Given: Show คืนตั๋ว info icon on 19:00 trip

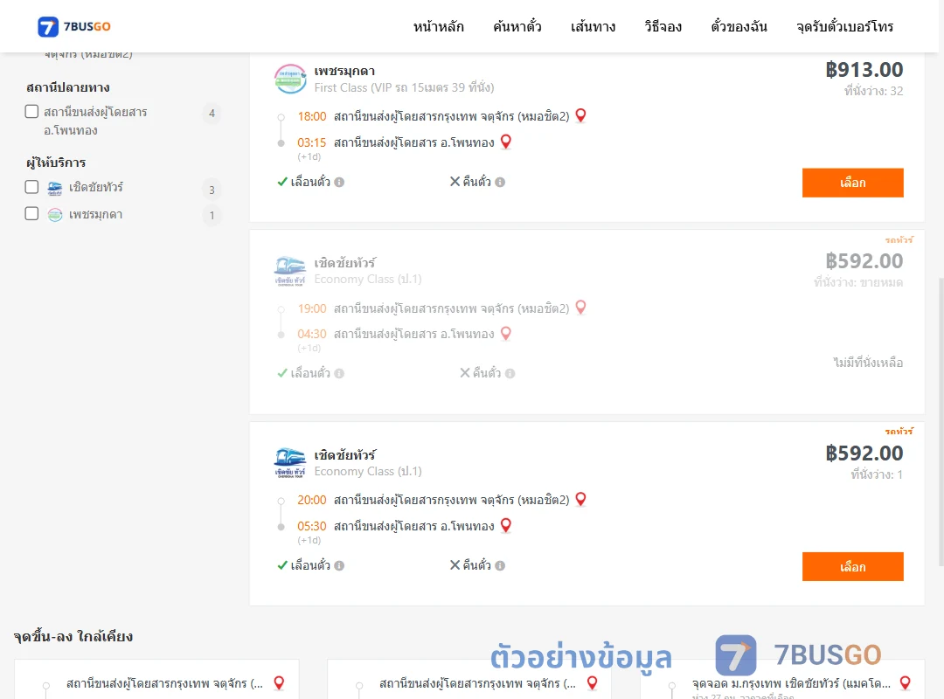Looking at the screenshot, I should 510,373.
